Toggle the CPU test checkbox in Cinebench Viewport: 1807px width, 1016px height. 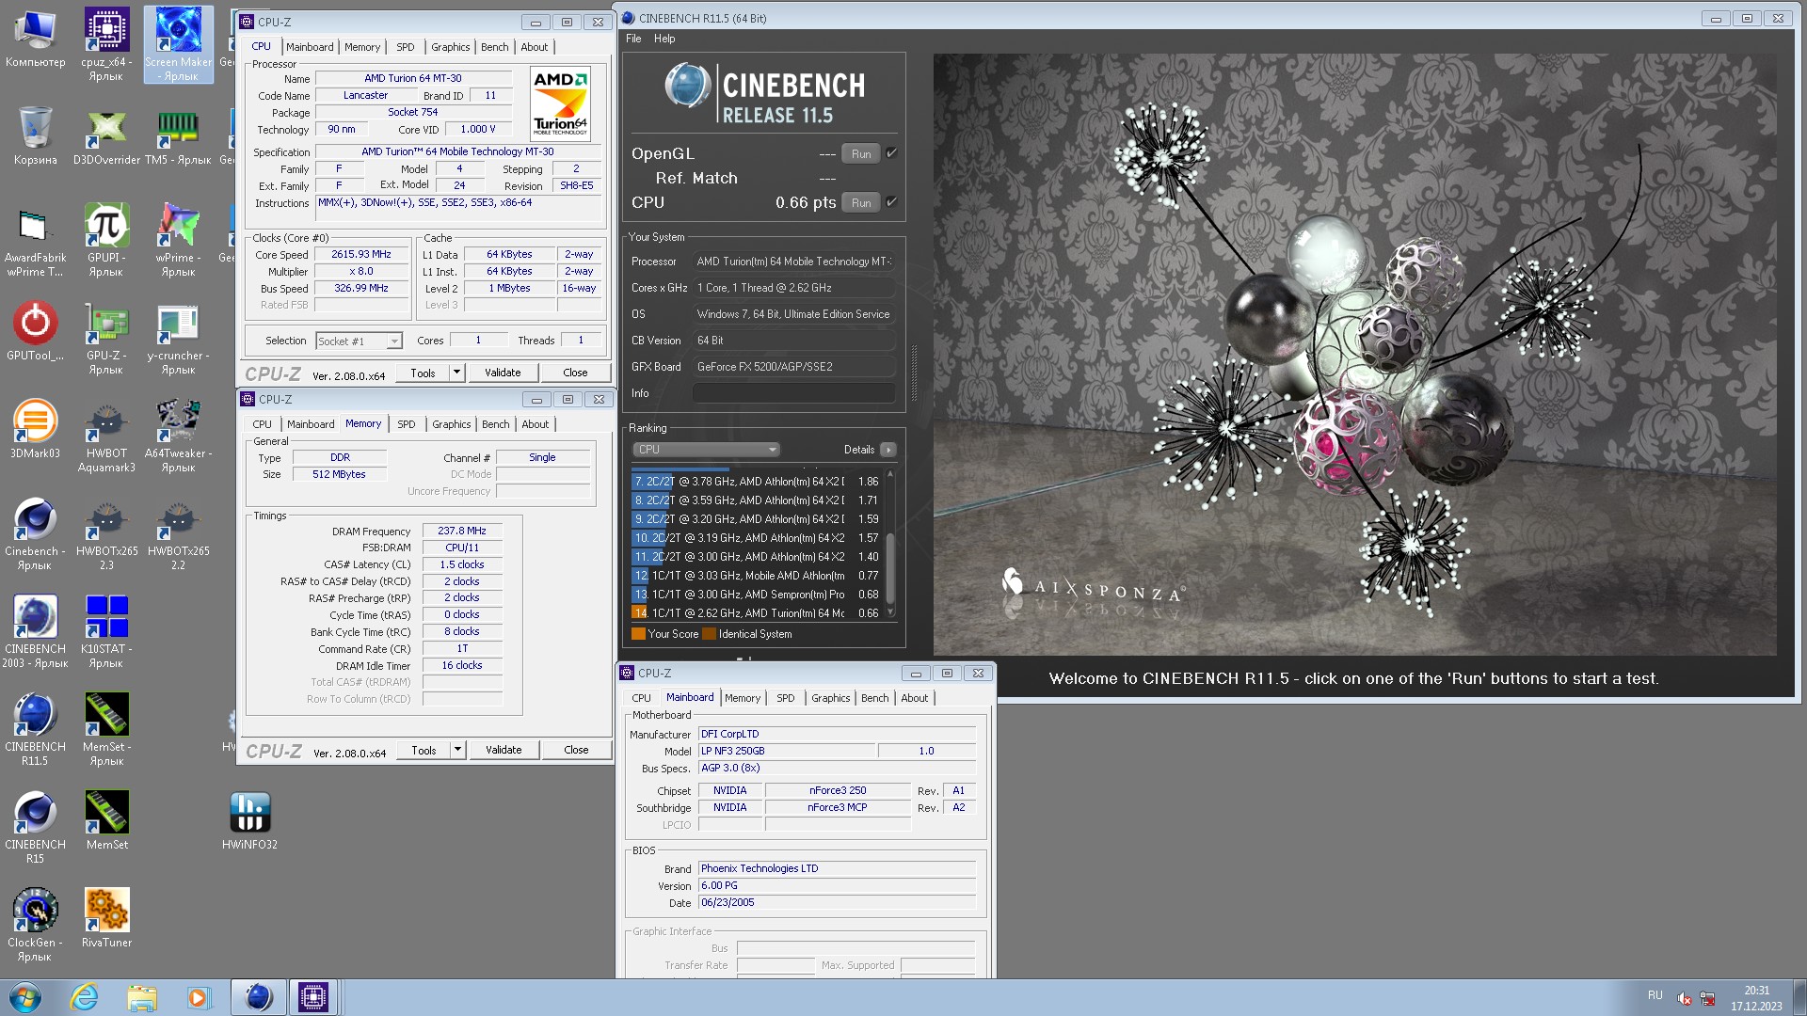pyautogui.click(x=891, y=202)
